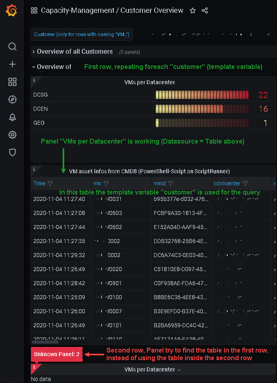Click the horizontal scrollbar below the table
Image resolution: width=277 pixels, height=383 pixels.
click(45, 342)
